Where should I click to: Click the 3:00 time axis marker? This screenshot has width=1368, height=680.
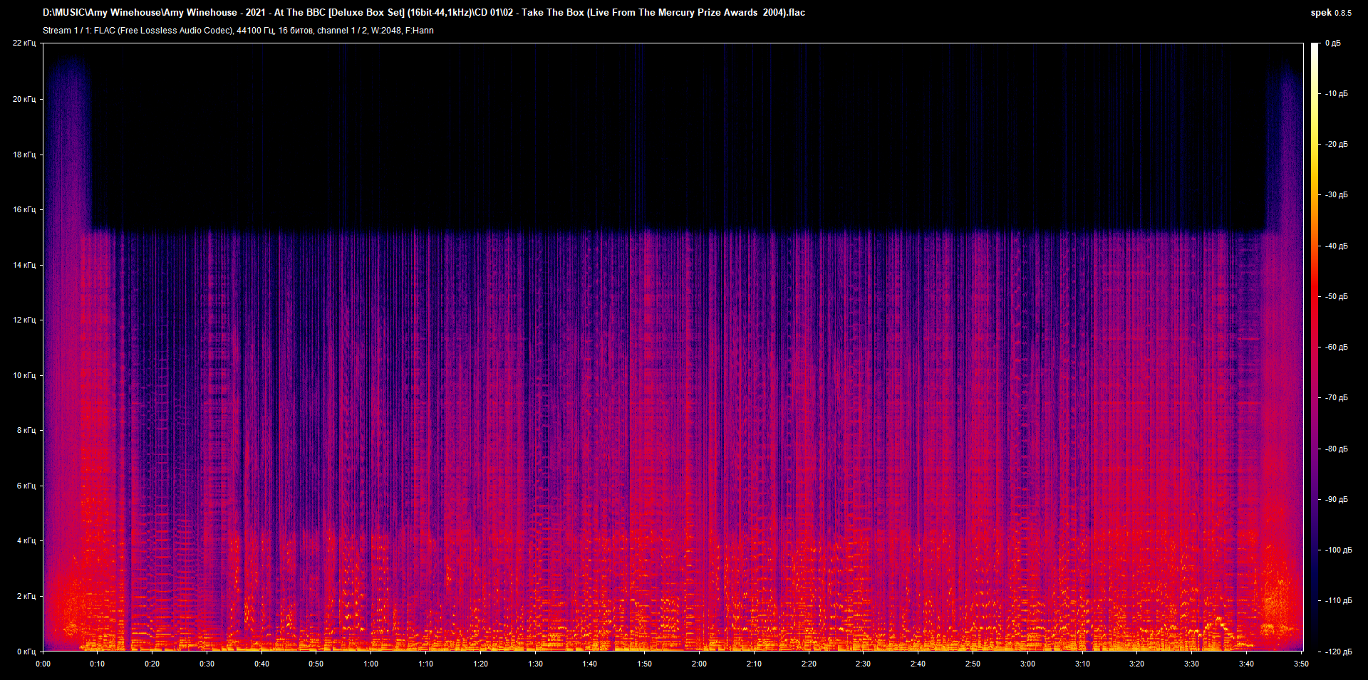[1027, 664]
